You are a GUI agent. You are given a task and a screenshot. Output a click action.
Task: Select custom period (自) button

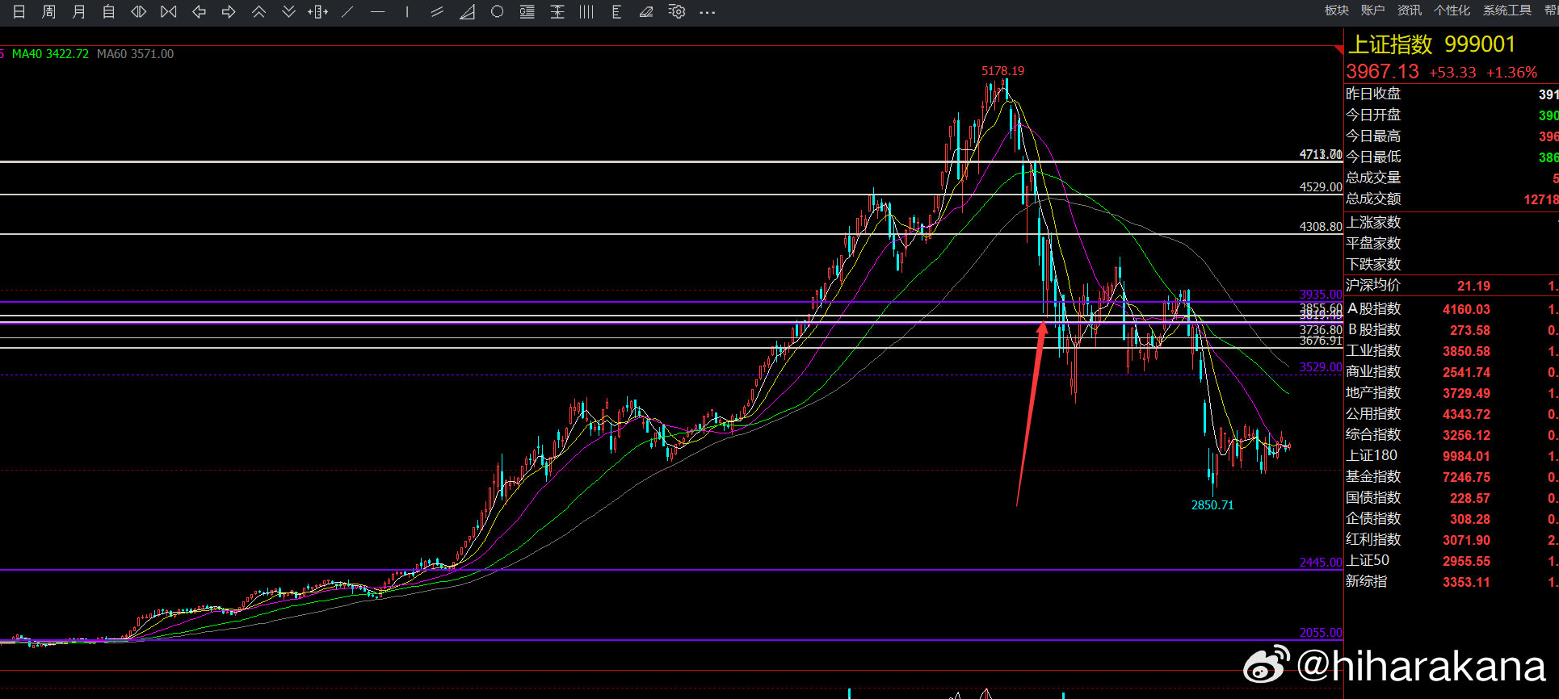point(109,12)
